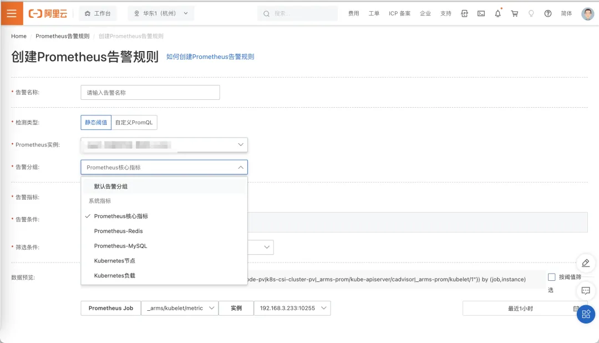Choose Kubernetes节点 option
Screen dimensions: 599x343
pos(164,261)
